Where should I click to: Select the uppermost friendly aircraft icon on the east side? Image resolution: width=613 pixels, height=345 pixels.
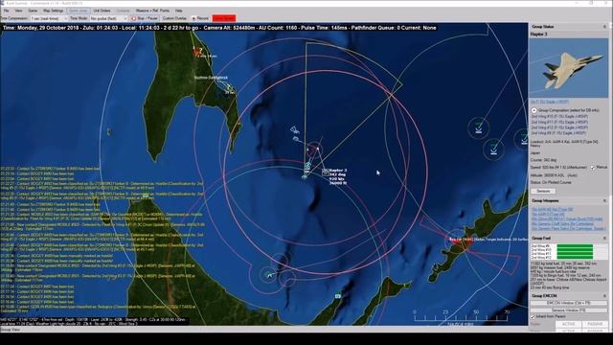pyautogui.click(x=479, y=127)
